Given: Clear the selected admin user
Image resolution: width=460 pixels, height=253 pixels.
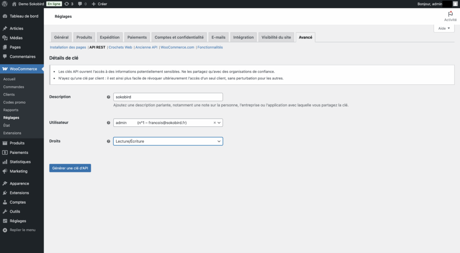Looking at the screenshot, I should [214, 123].
